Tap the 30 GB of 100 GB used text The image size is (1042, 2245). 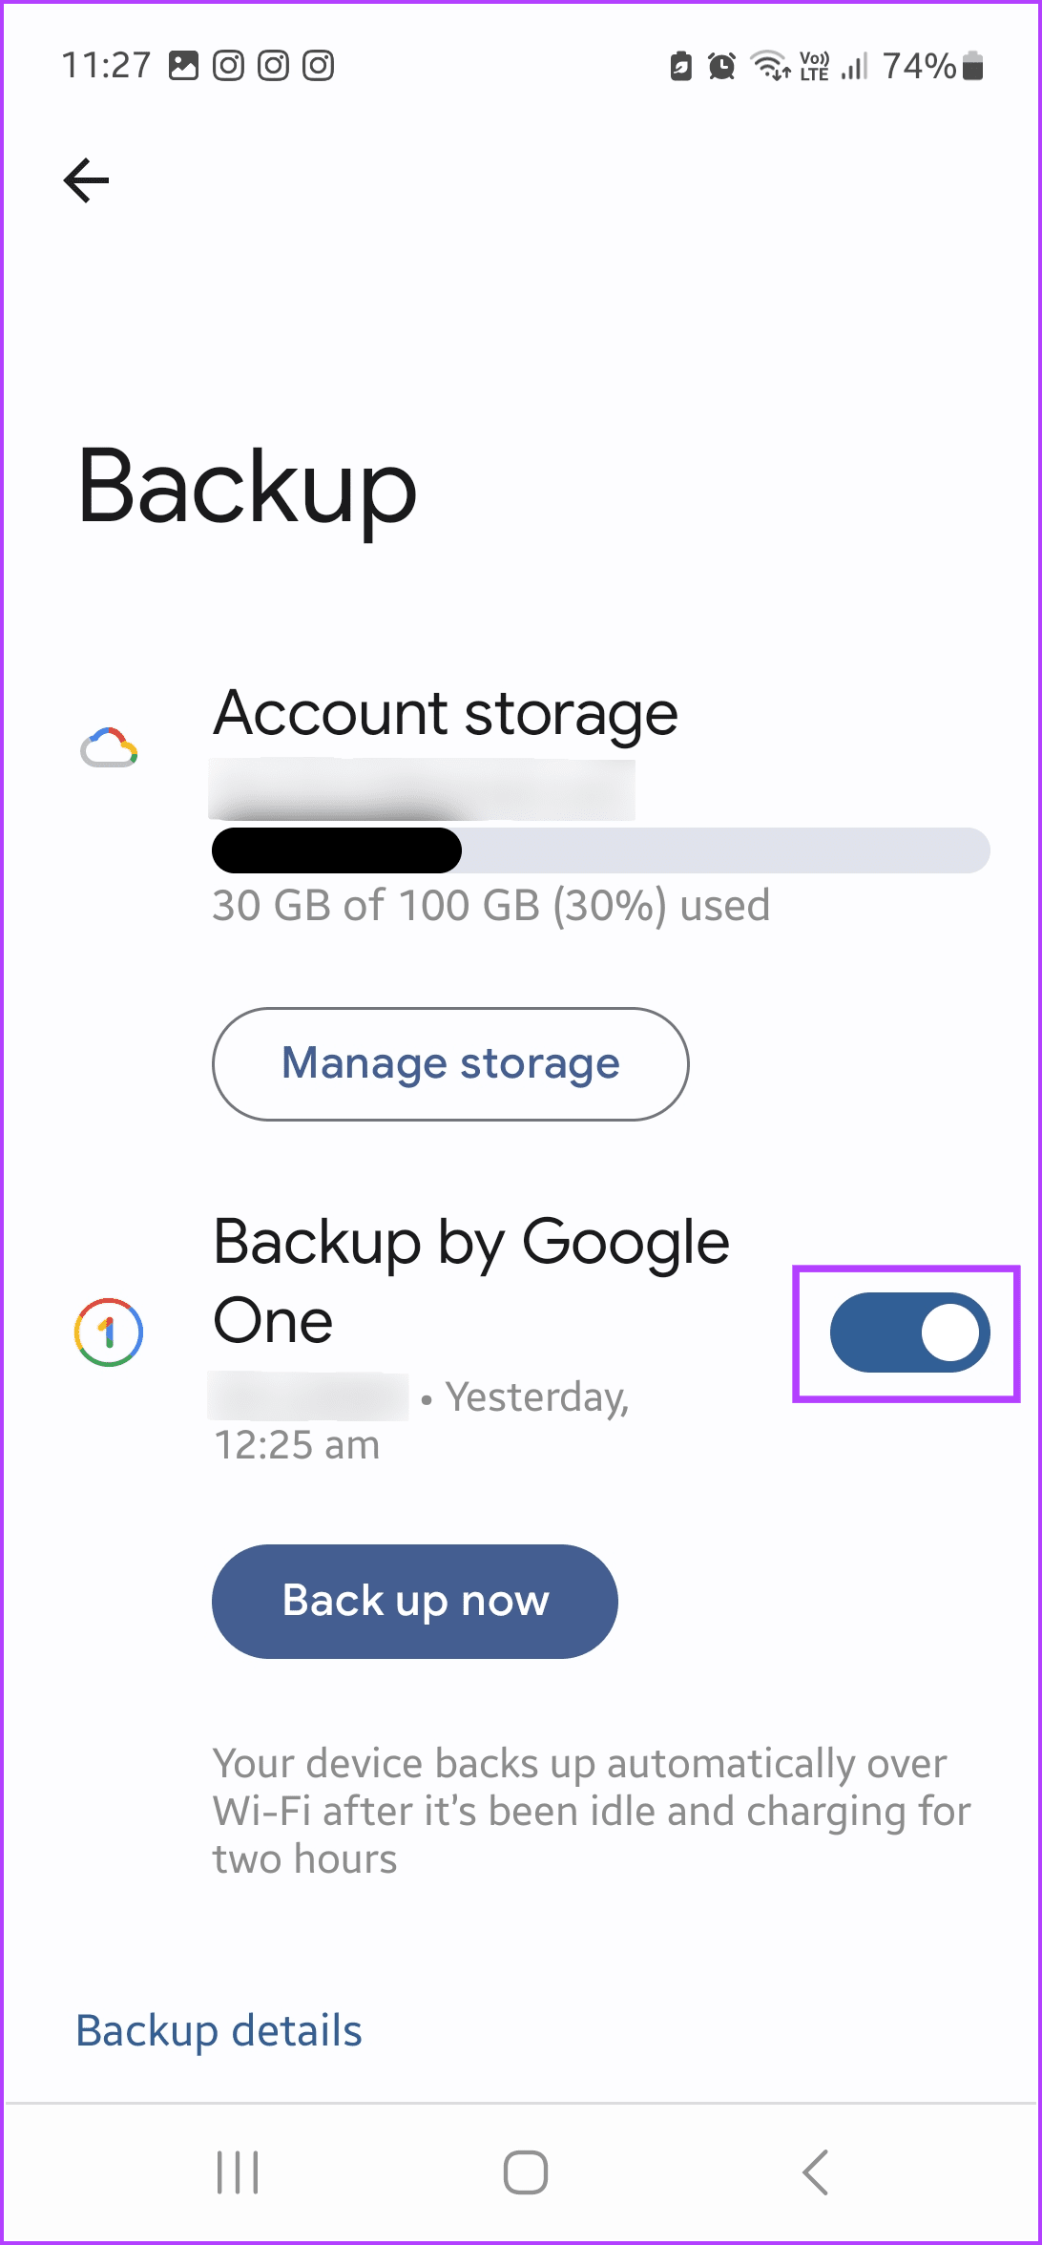[x=490, y=905]
